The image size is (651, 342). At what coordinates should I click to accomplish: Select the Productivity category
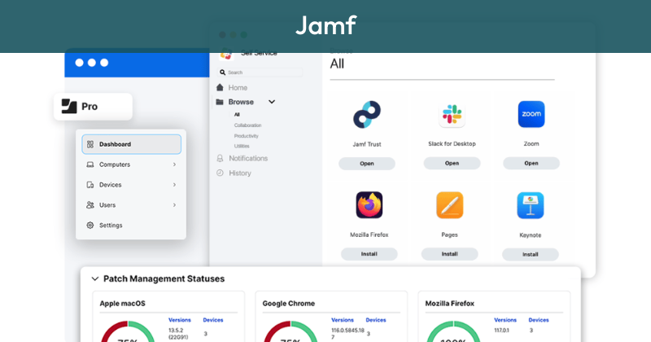pyautogui.click(x=247, y=136)
